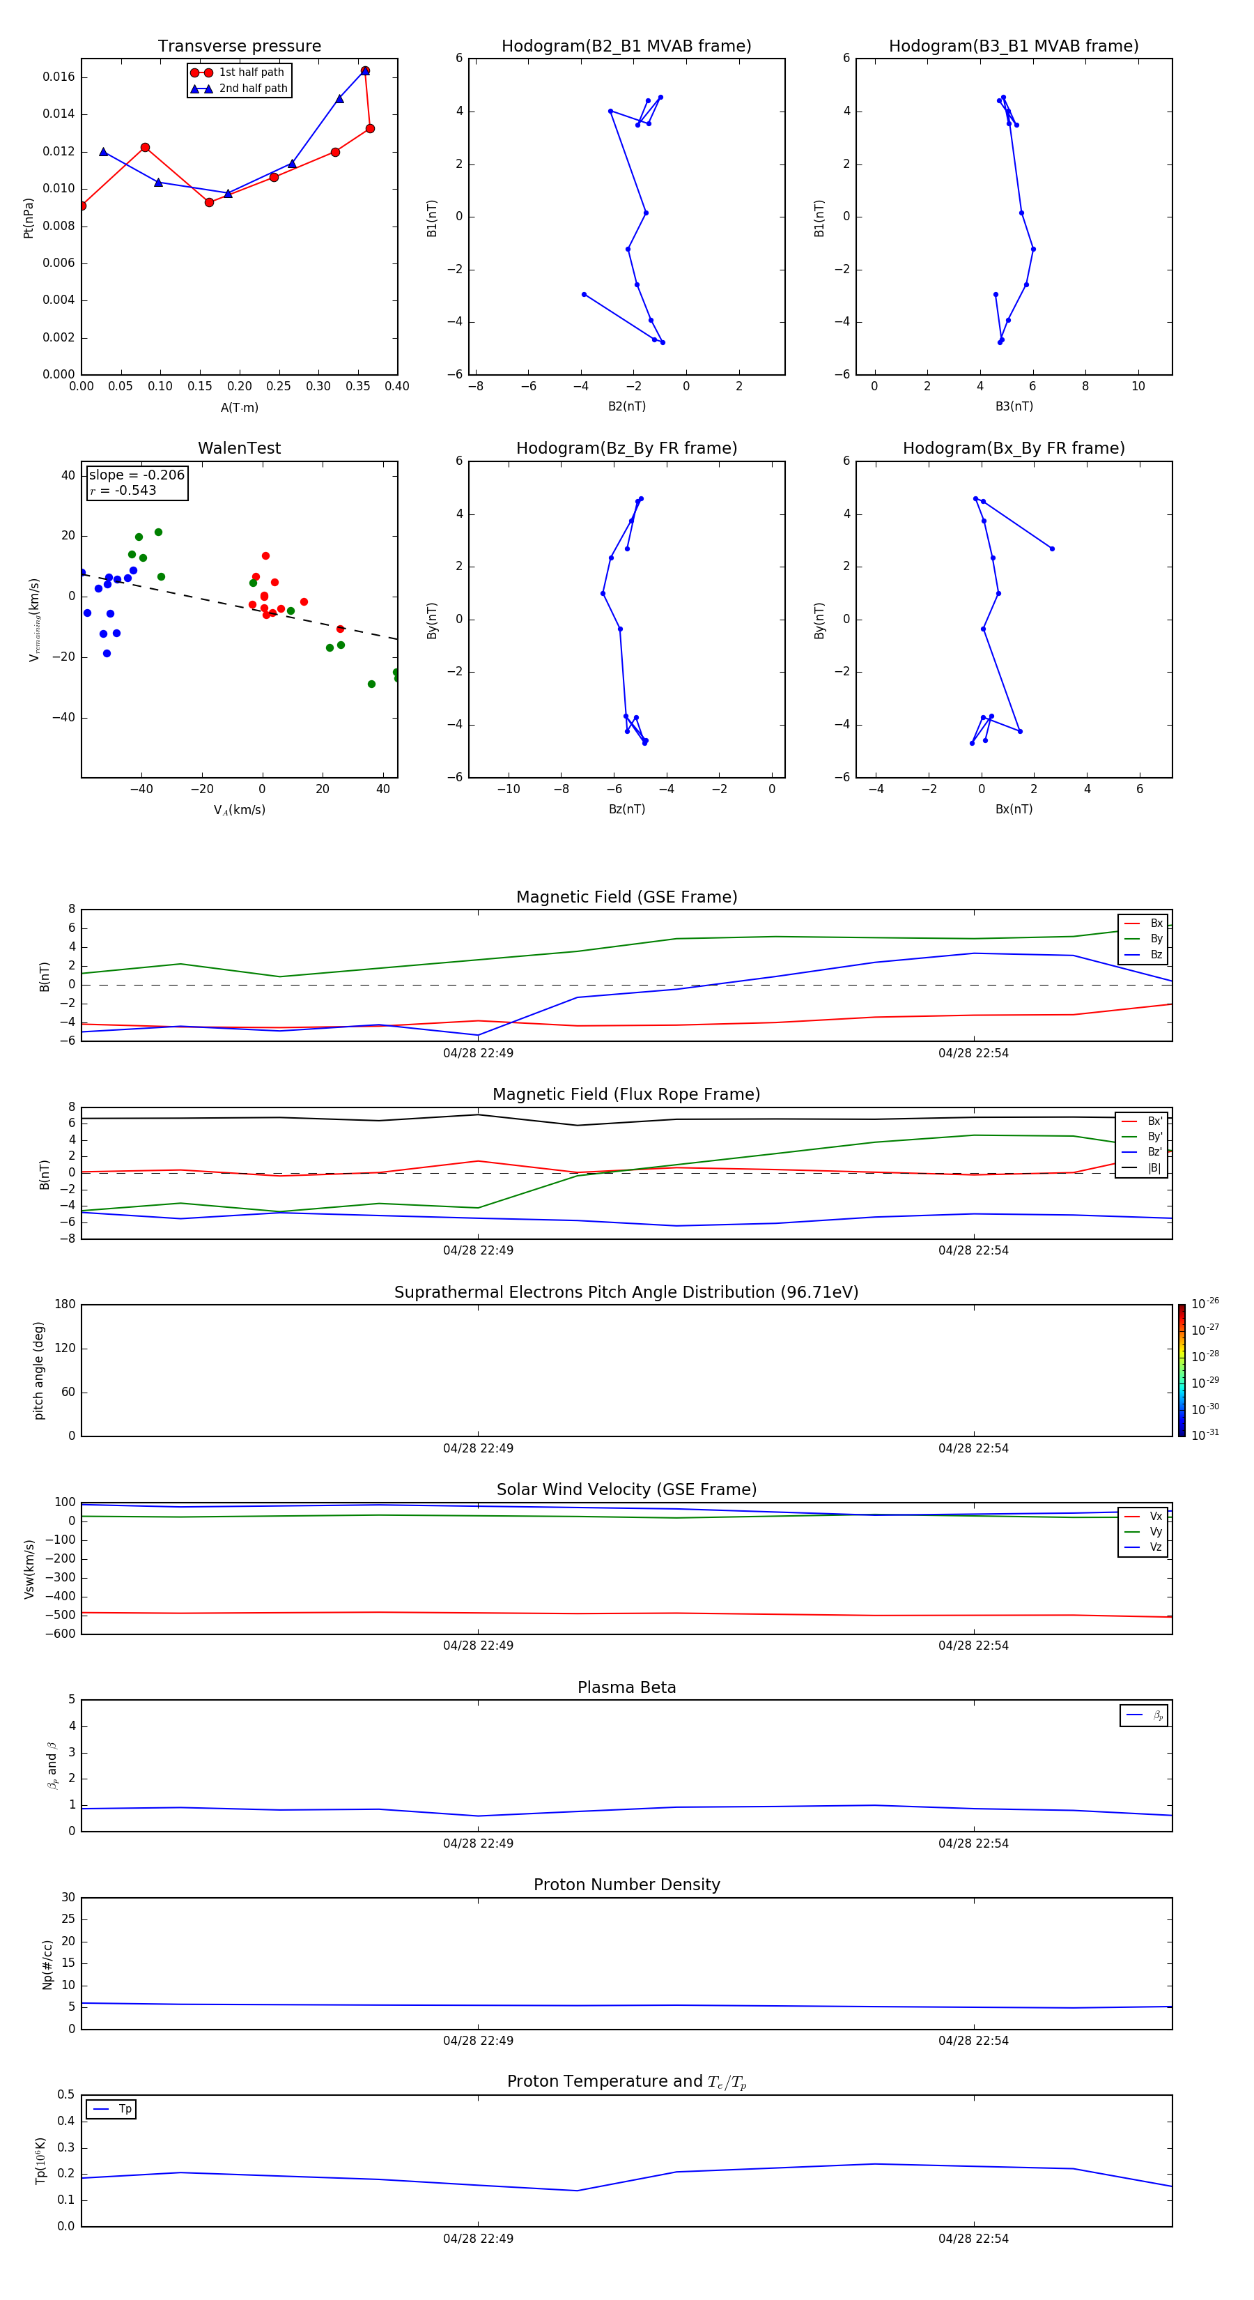This screenshot has height=2300, width=1254.
Task: Click the red Vx line in solar wind panel
Action: 626,1613
